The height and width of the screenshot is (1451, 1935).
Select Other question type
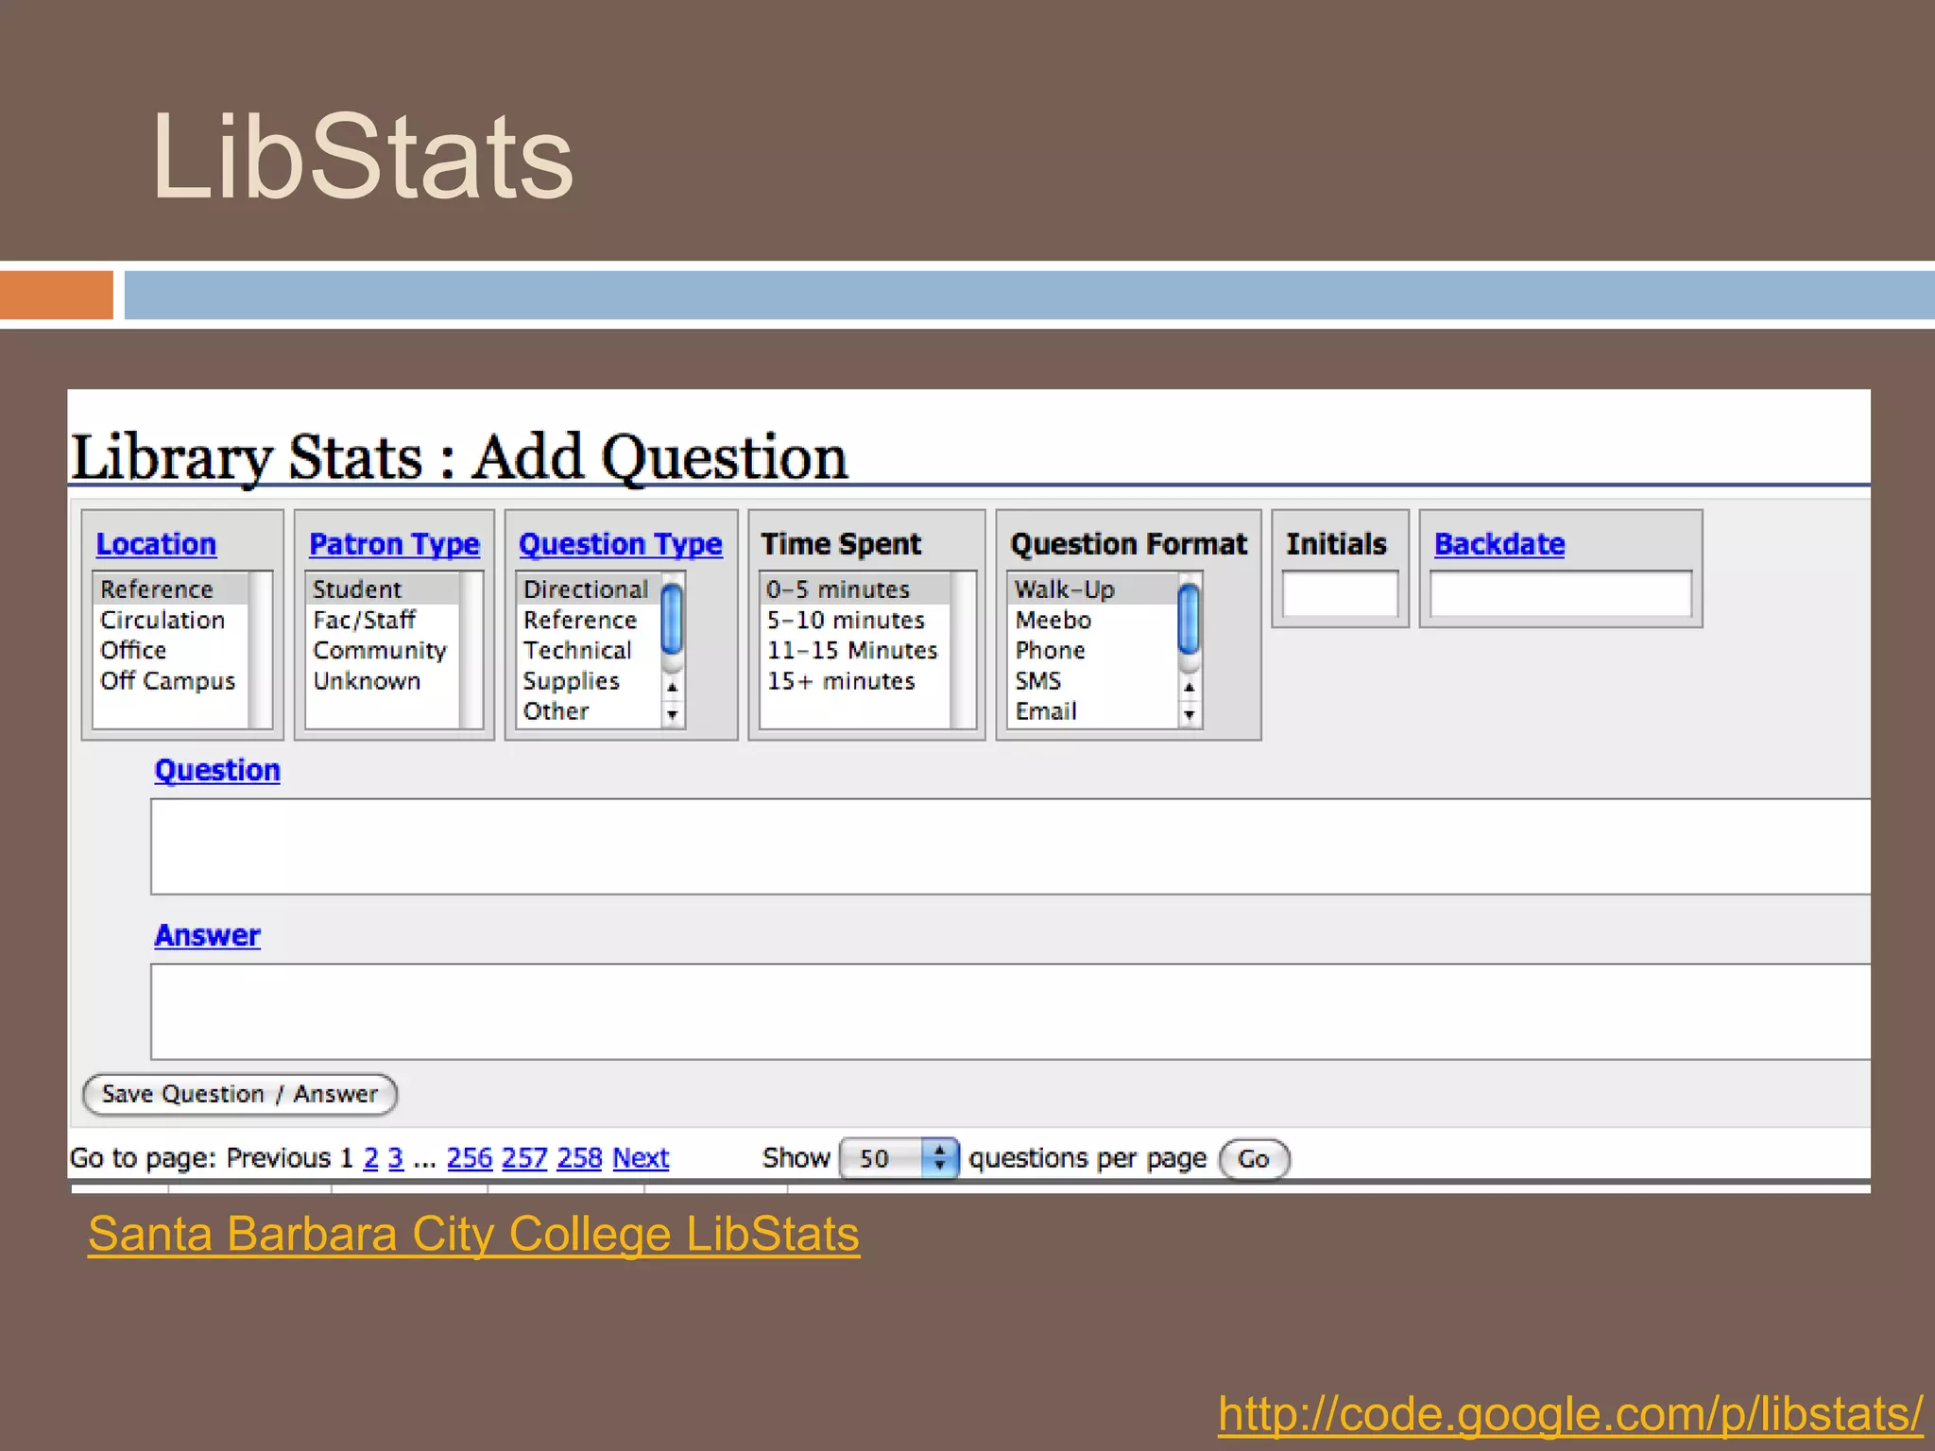point(590,710)
